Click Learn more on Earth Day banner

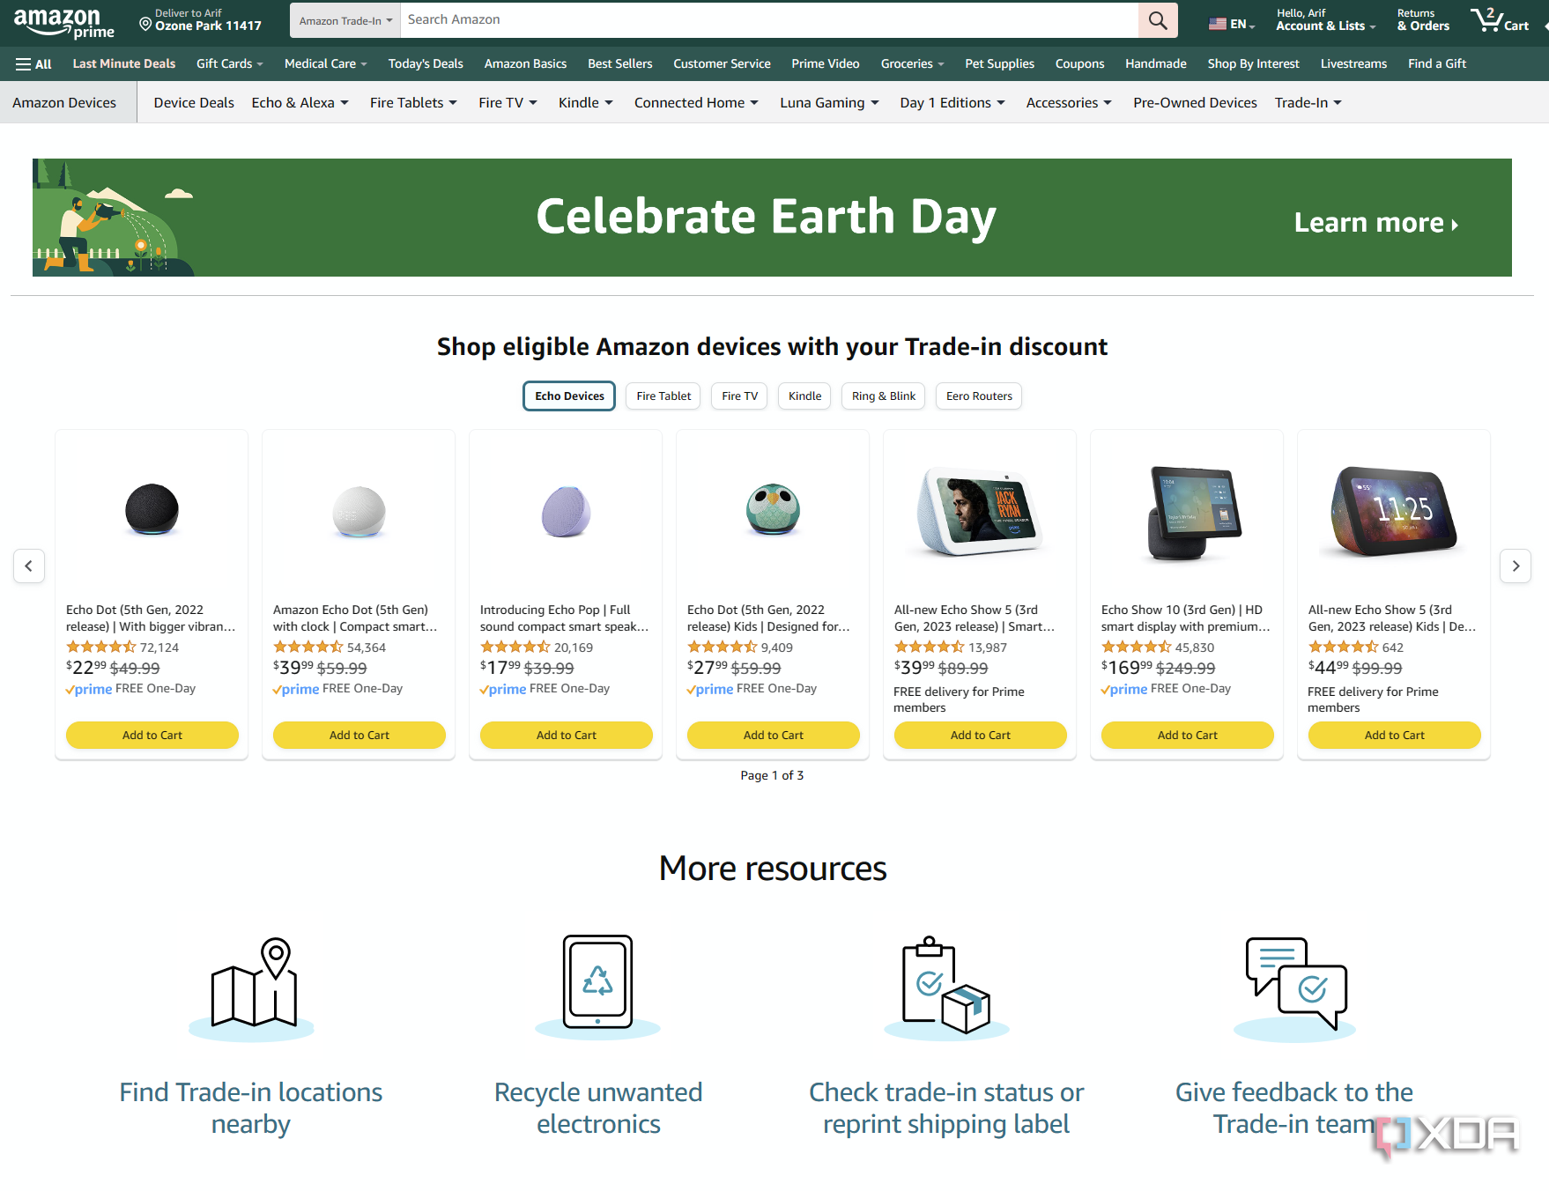coord(1376,223)
